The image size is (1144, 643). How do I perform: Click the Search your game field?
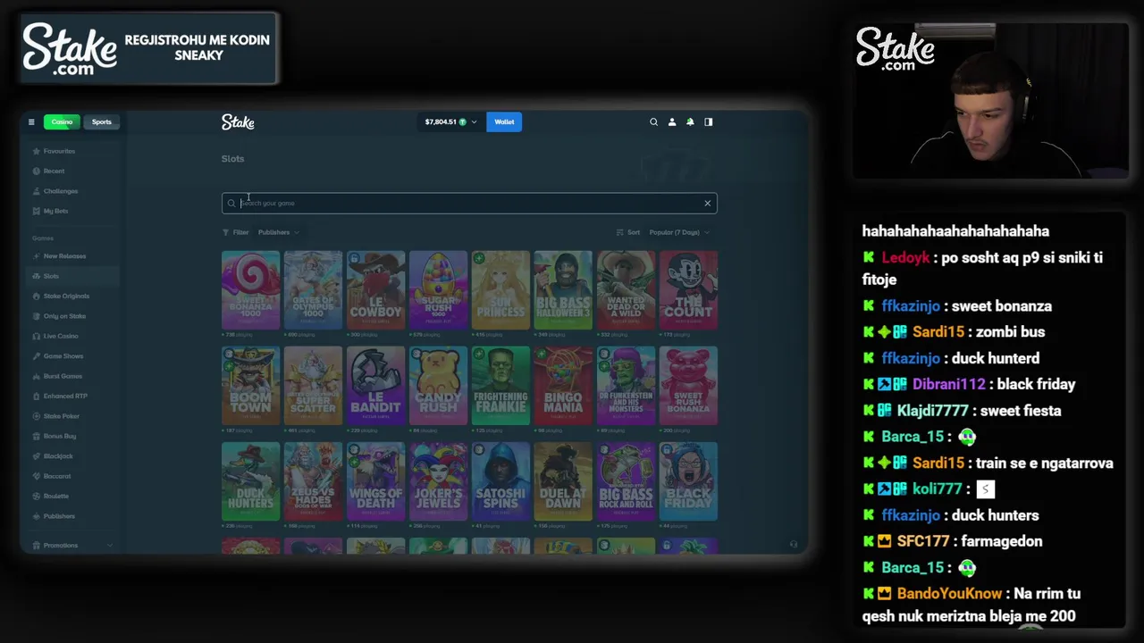pos(469,204)
